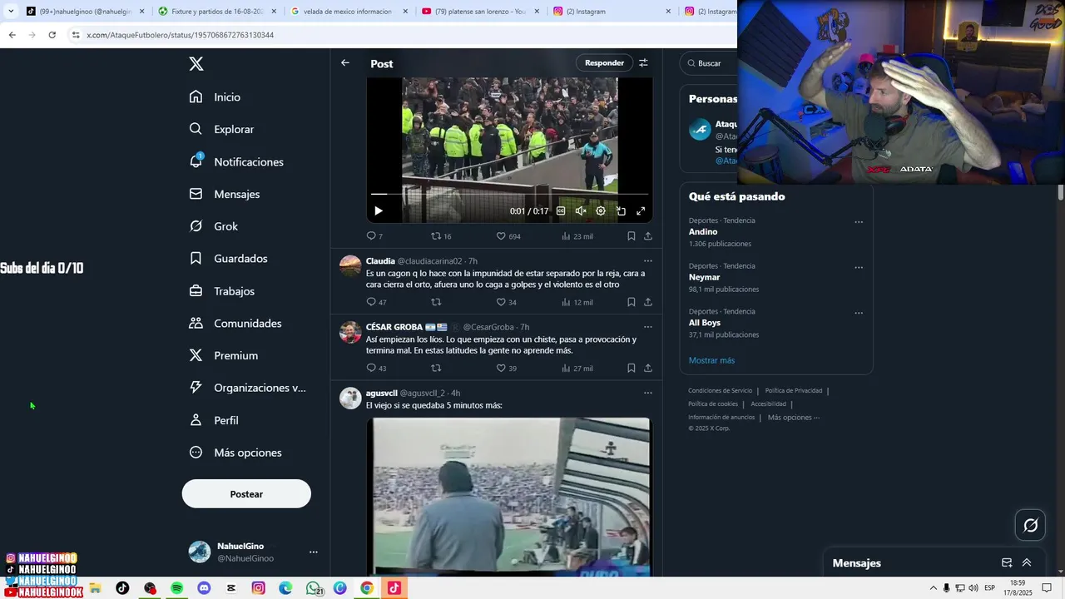Bookmark César Groba's comment

tap(632, 368)
